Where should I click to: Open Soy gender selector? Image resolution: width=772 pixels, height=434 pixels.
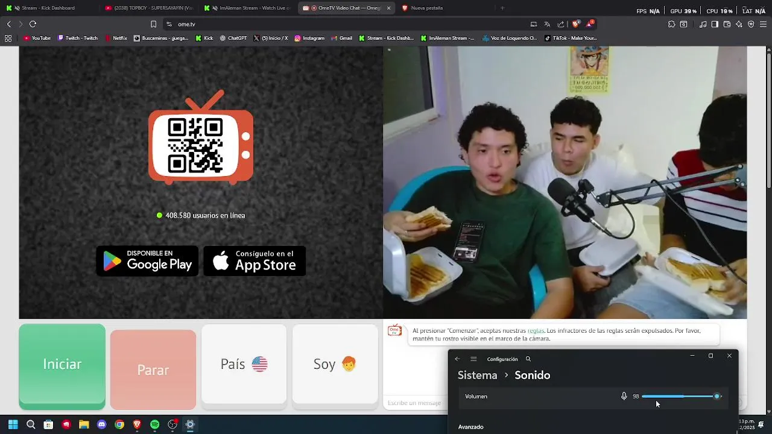335,364
